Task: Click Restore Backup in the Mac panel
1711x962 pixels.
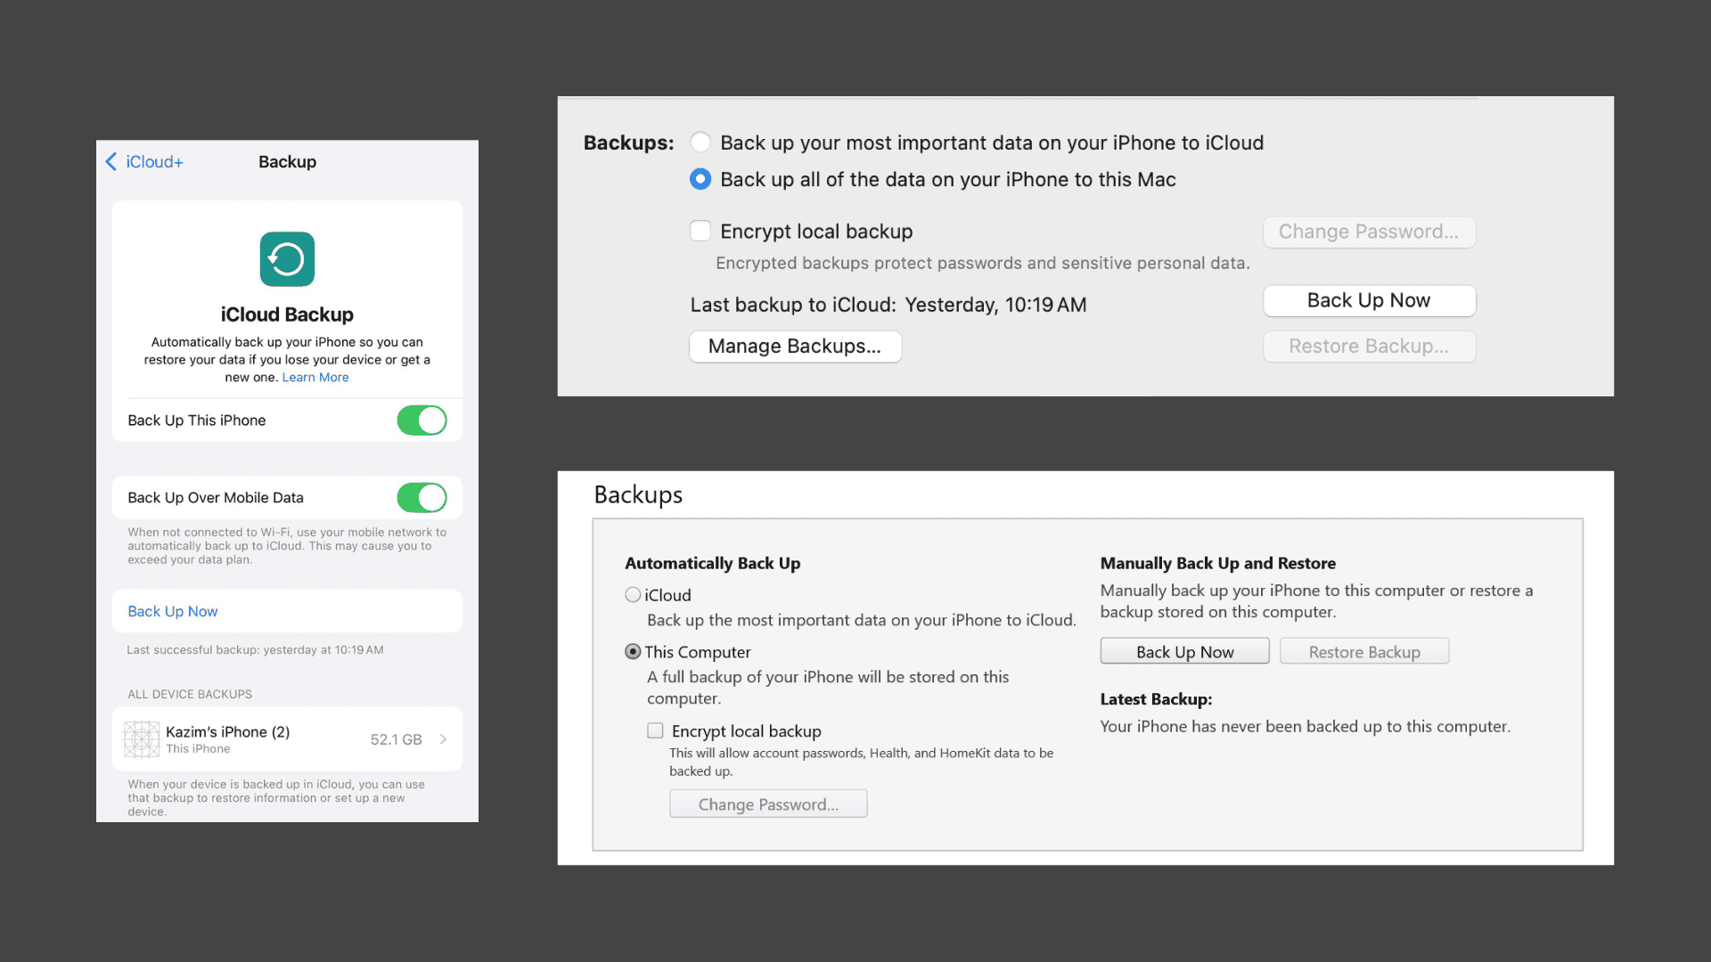Action: tap(1369, 346)
